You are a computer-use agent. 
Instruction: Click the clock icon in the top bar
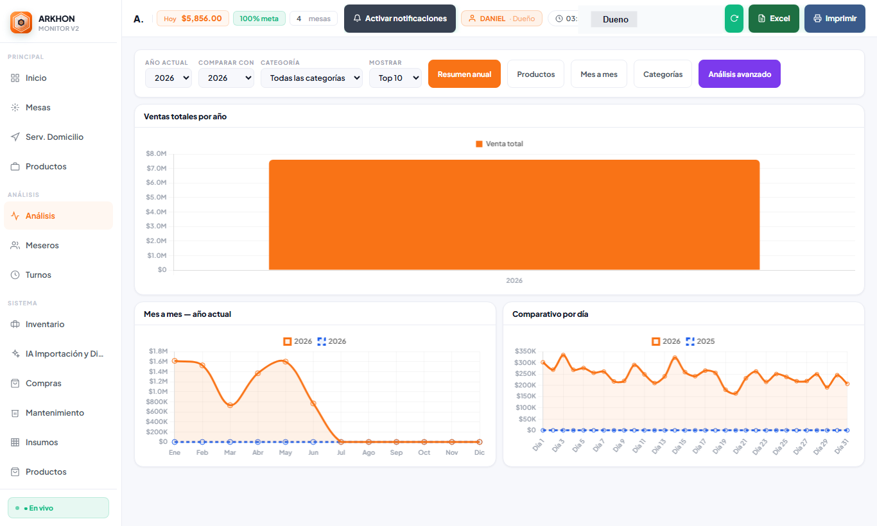point(559,19)
